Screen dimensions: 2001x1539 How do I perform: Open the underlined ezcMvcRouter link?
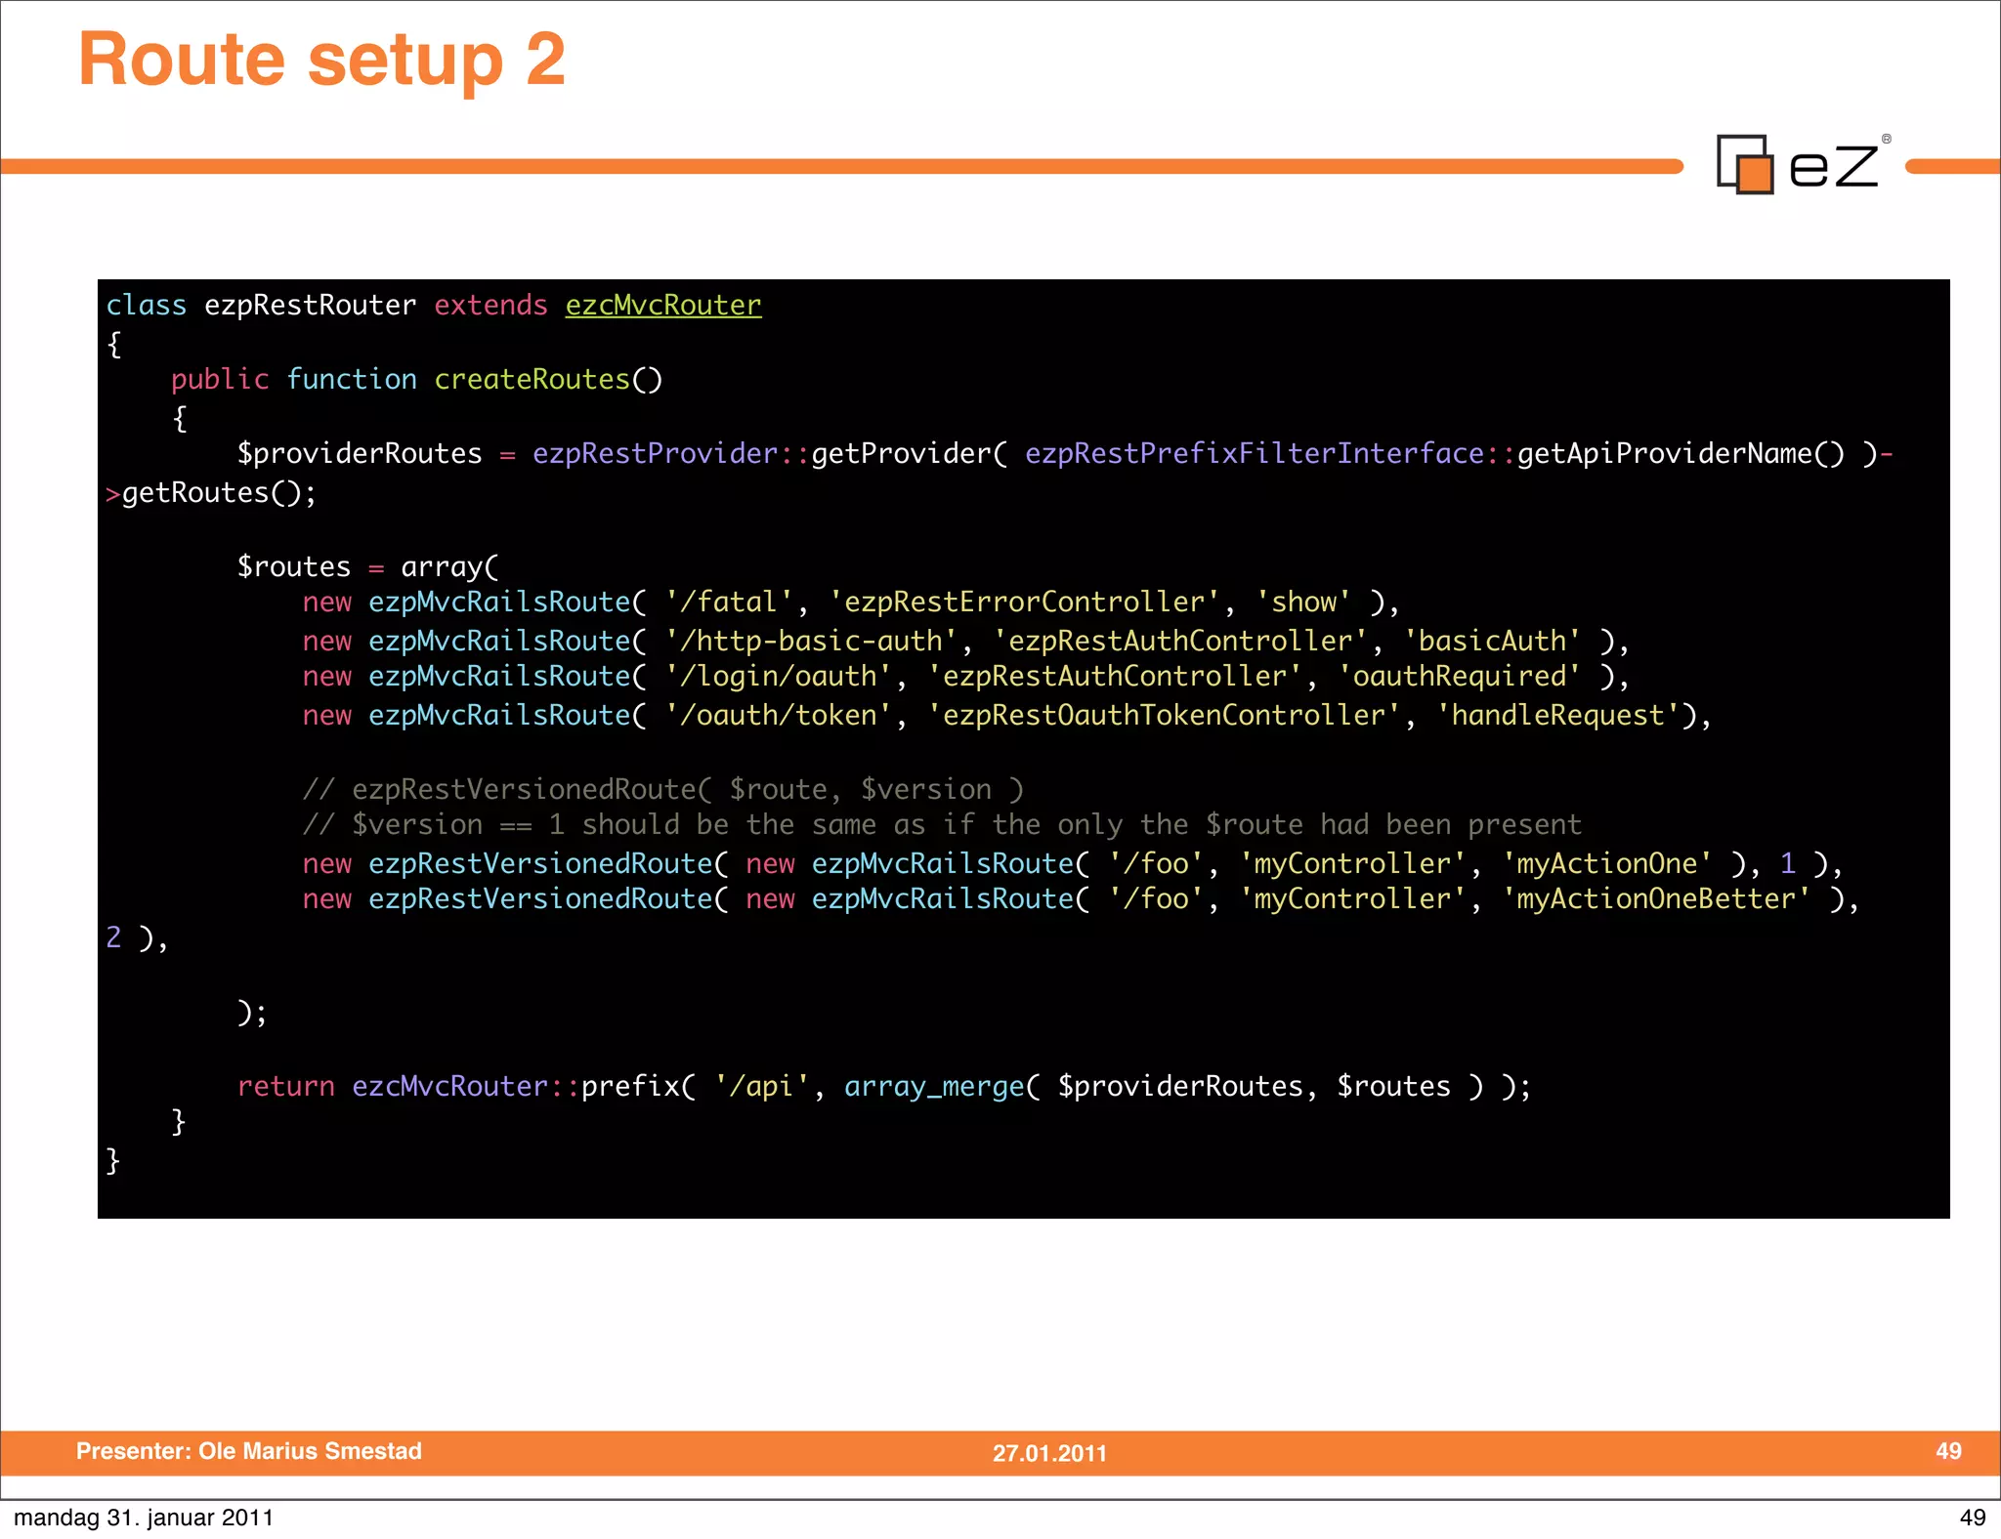(x=662, y=306)
